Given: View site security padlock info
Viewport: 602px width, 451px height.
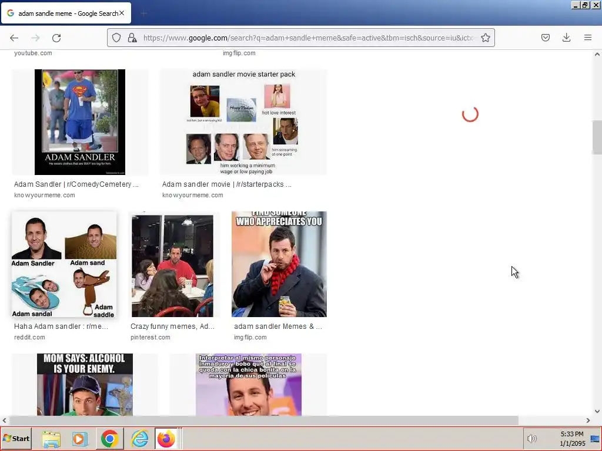Looking at the screenshot, I should click(x=132, y=38).
